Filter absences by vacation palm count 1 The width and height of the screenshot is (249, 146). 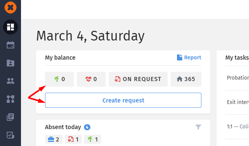93,139
